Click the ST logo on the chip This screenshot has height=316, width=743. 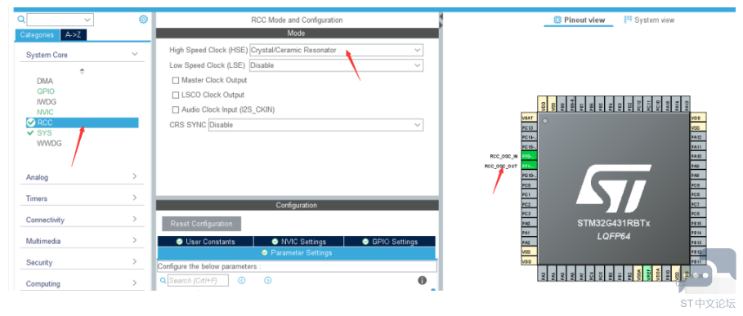(614, 189)
